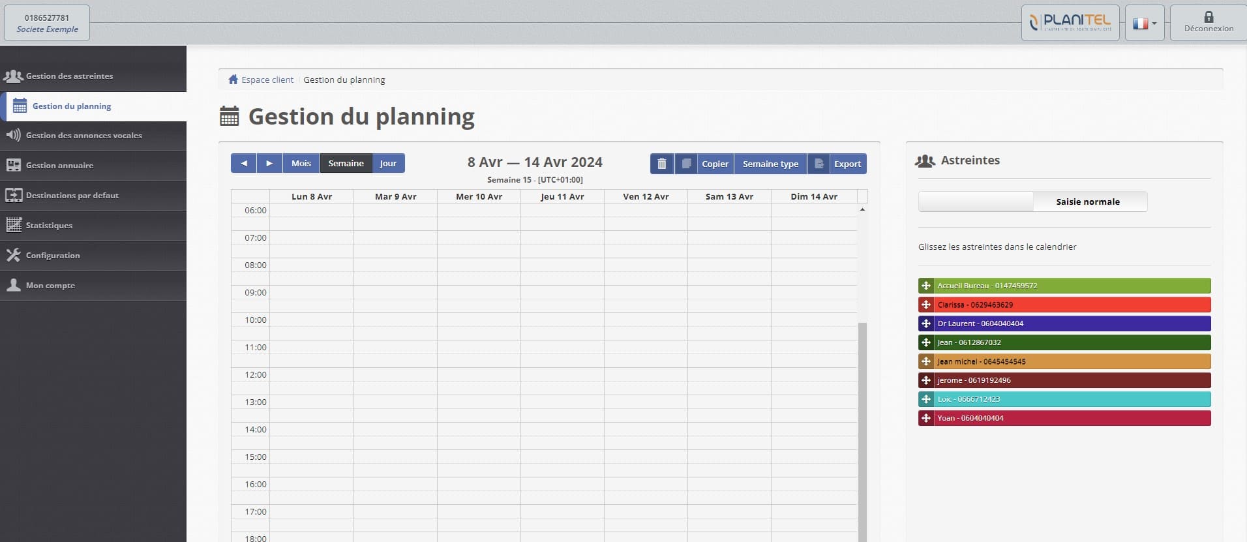
Task: Toggle the Saisie normale switch
Action: [1032, 202]
